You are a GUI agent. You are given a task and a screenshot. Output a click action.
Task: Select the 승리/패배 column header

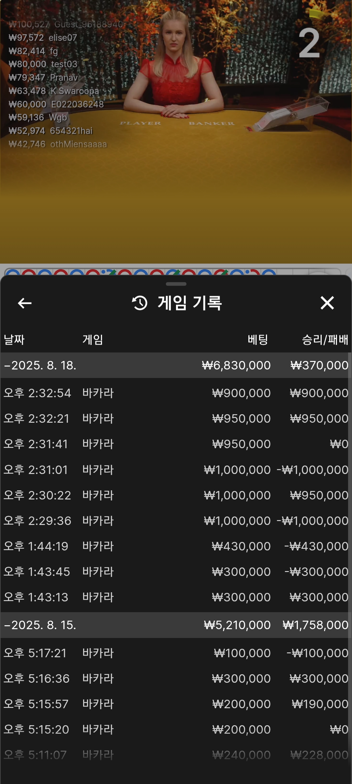325,339
